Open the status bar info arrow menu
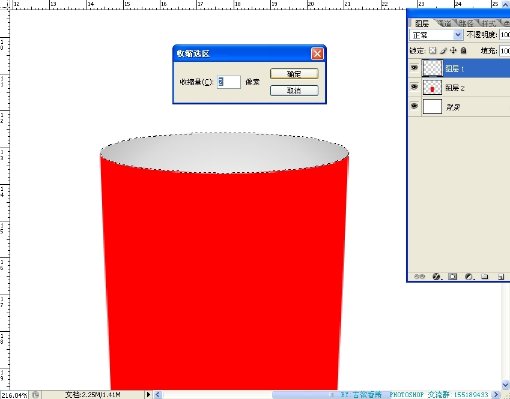The width and height of the screenshot is (510, 399). [x=148, y=395]
